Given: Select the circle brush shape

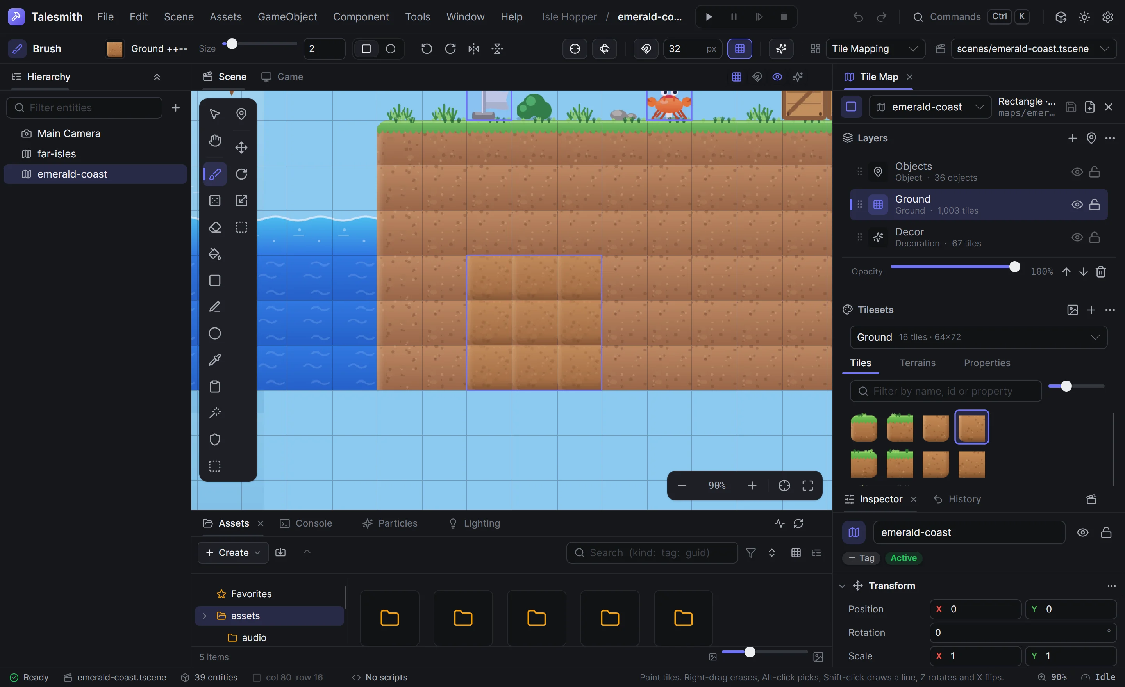Looking at the screenshot, I should [x=390, y=49].
